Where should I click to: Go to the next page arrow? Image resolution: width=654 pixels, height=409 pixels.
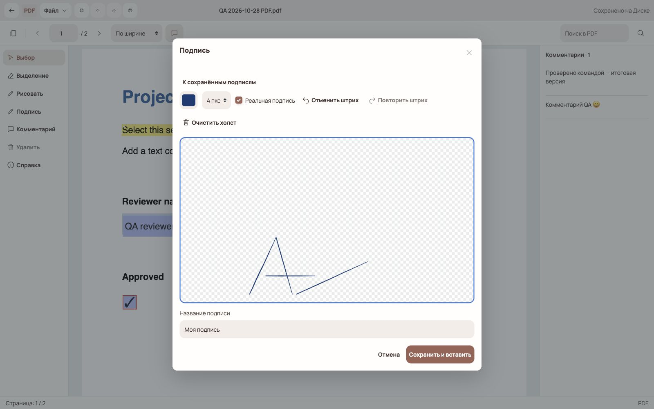click(x=99, y=33)
